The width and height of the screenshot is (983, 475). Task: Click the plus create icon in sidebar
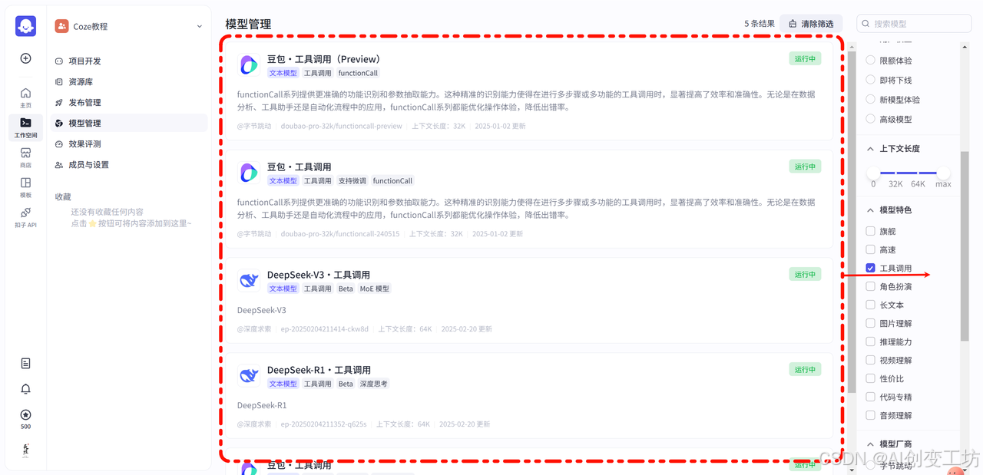point(25,58)
